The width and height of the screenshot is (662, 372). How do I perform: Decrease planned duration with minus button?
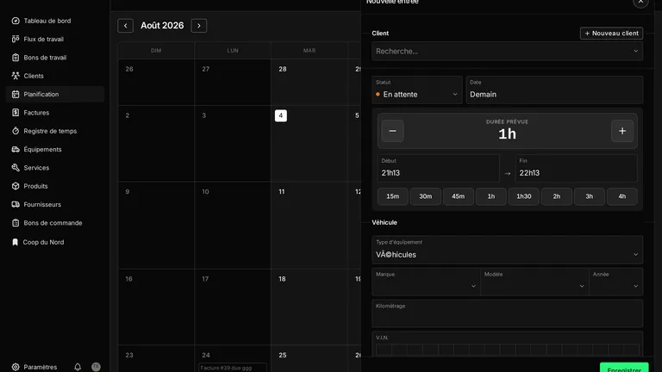392,131
